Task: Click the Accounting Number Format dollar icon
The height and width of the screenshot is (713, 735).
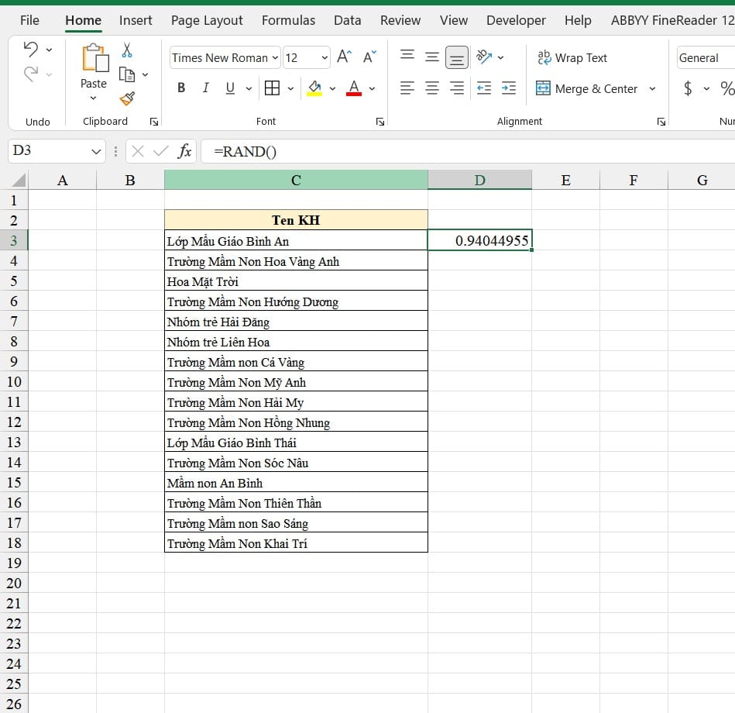Action: click(688, 88)
